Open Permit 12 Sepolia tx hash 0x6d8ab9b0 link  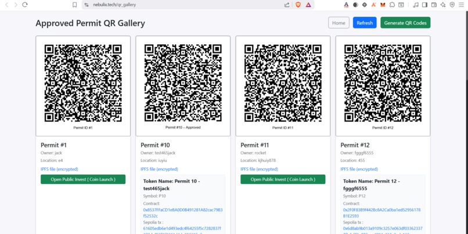(383, 230)
